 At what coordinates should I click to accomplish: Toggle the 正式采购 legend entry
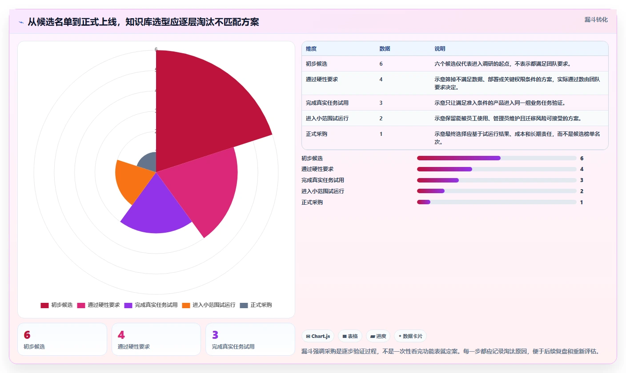(256, 305)
